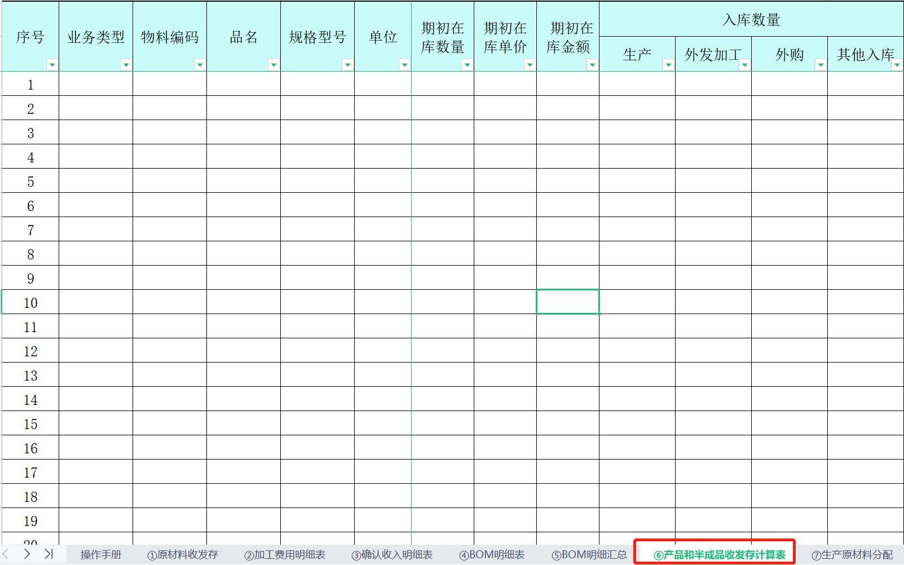Open the 规格型号 filter dropdown
Image resolution: width=904 pixels, height=565 pixels.
tap(347, 64)
